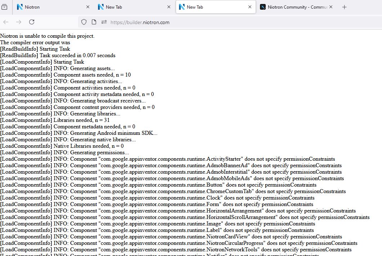Go back to previous page

click(6, 22)
